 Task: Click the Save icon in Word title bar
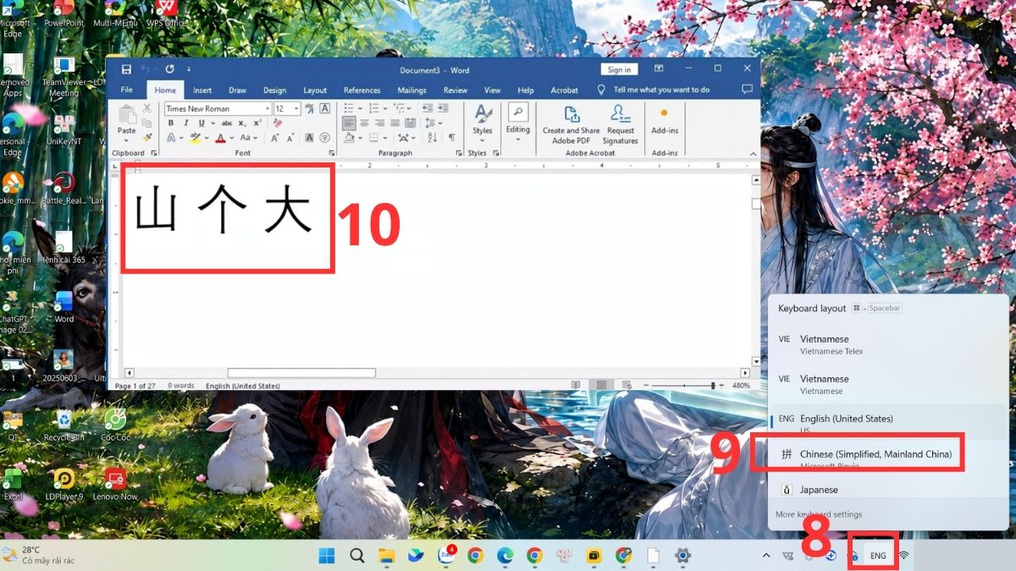tap(126, 69)
